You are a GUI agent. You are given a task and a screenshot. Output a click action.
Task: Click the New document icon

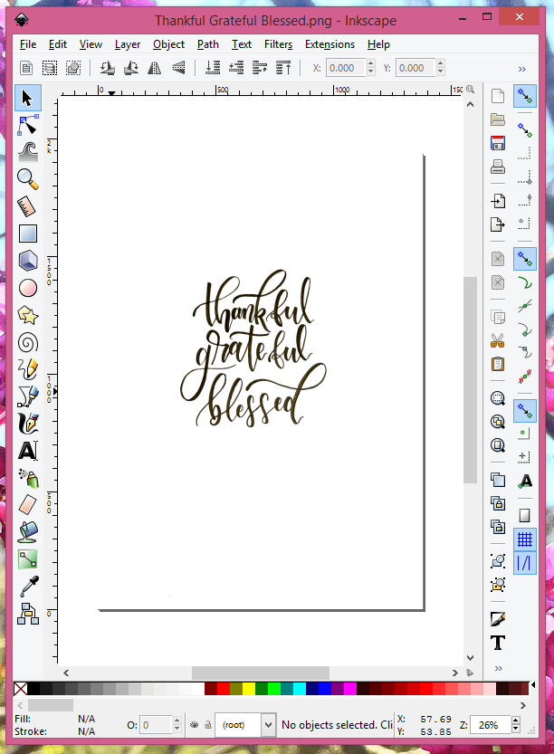coord(498,96)
